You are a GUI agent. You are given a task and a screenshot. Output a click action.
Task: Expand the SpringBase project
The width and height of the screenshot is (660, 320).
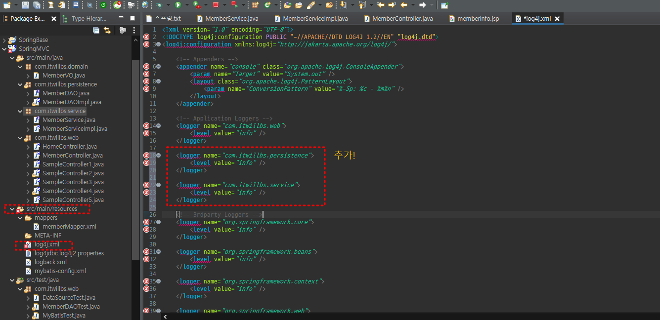pos(4,40)
